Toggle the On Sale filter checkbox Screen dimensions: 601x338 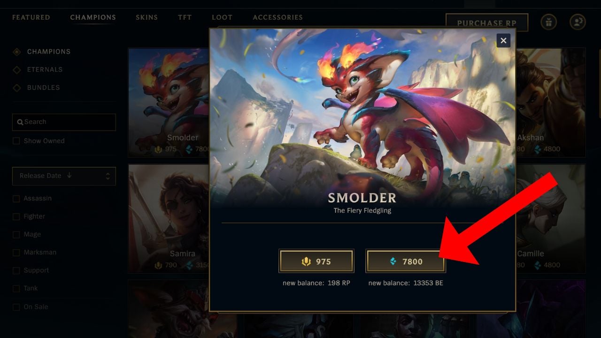[16, 307]
